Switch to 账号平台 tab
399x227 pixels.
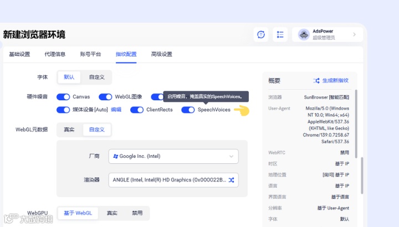(90, 54)
